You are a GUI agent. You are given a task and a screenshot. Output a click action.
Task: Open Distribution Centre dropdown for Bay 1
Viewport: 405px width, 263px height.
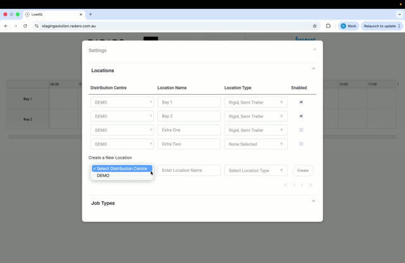[x=122, y=102]
